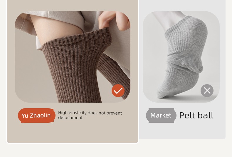Click the High elasticity description text

click(x=90, y=115)
